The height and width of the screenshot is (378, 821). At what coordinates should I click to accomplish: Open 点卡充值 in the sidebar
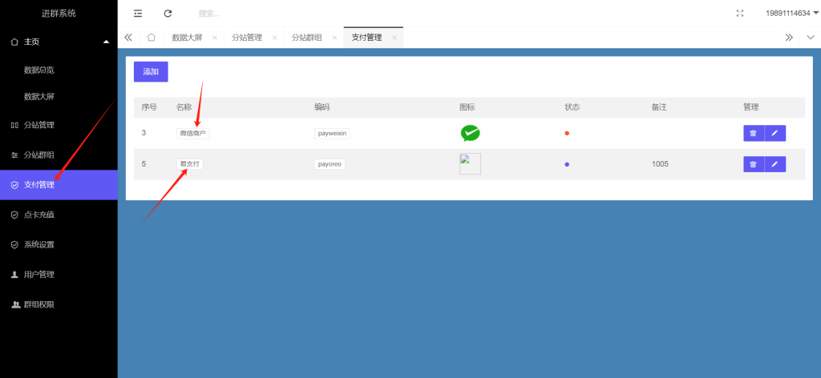pos(59,215)
